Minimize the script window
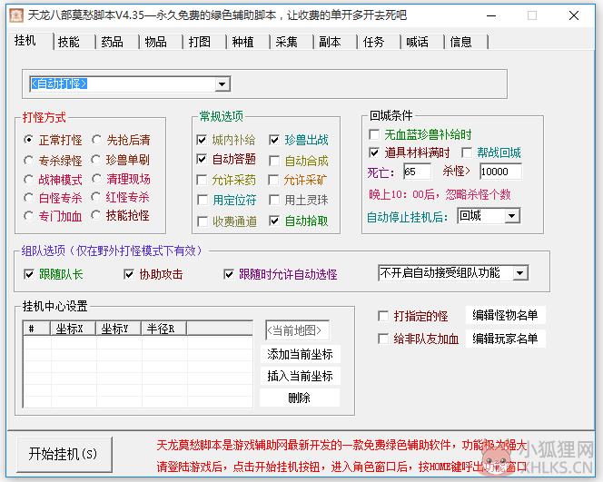 point(491,15)
